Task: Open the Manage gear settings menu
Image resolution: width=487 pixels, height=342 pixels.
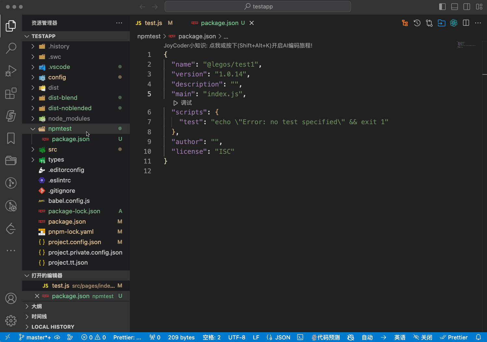Action: 11,321
